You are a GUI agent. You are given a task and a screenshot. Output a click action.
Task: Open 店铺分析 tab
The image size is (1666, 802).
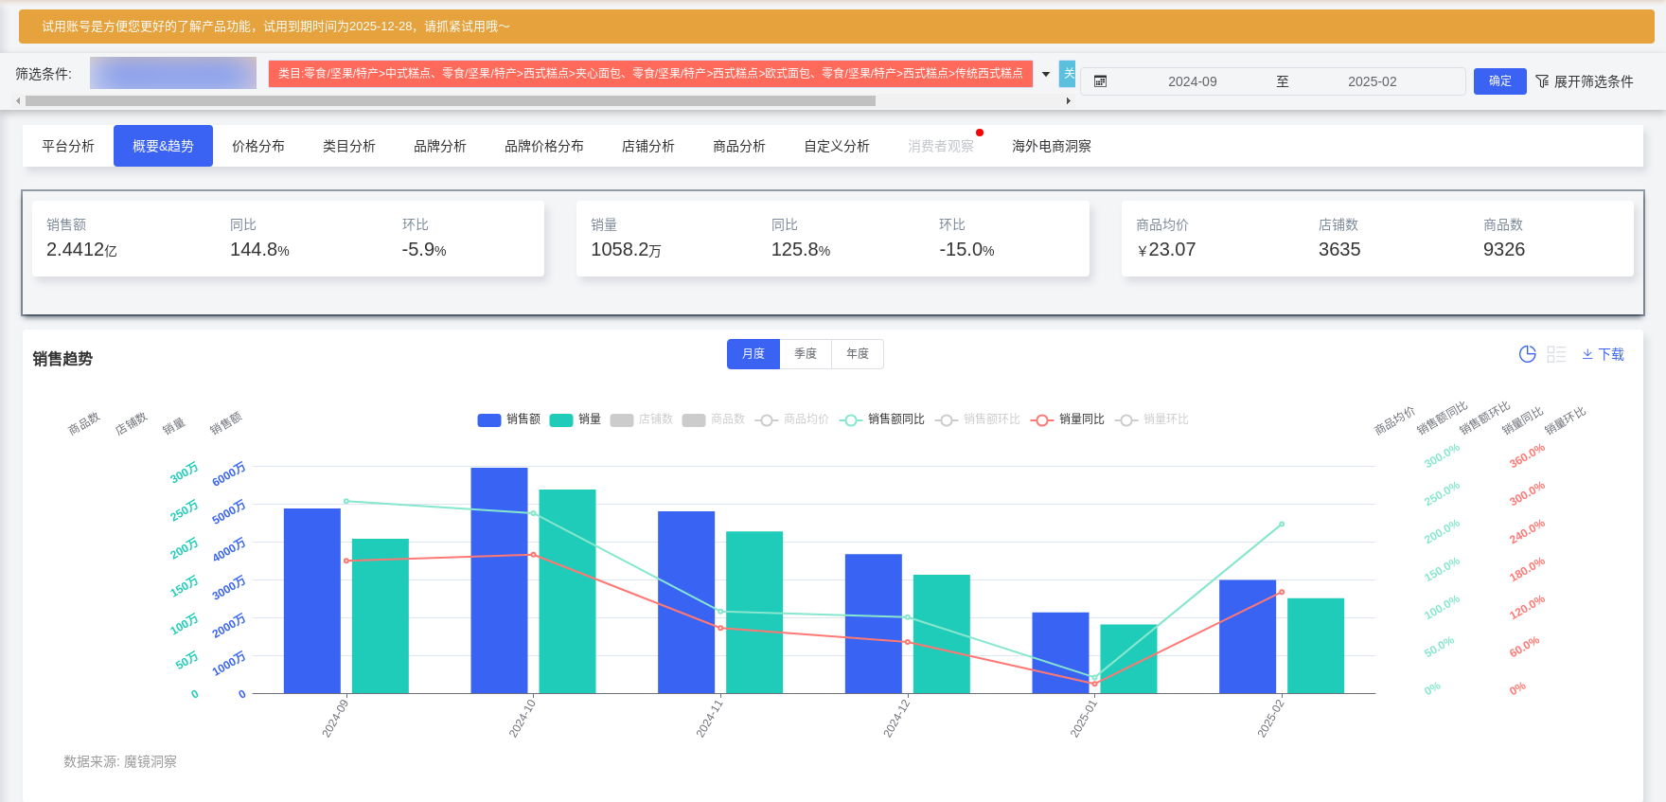click(x=648, y=146)
